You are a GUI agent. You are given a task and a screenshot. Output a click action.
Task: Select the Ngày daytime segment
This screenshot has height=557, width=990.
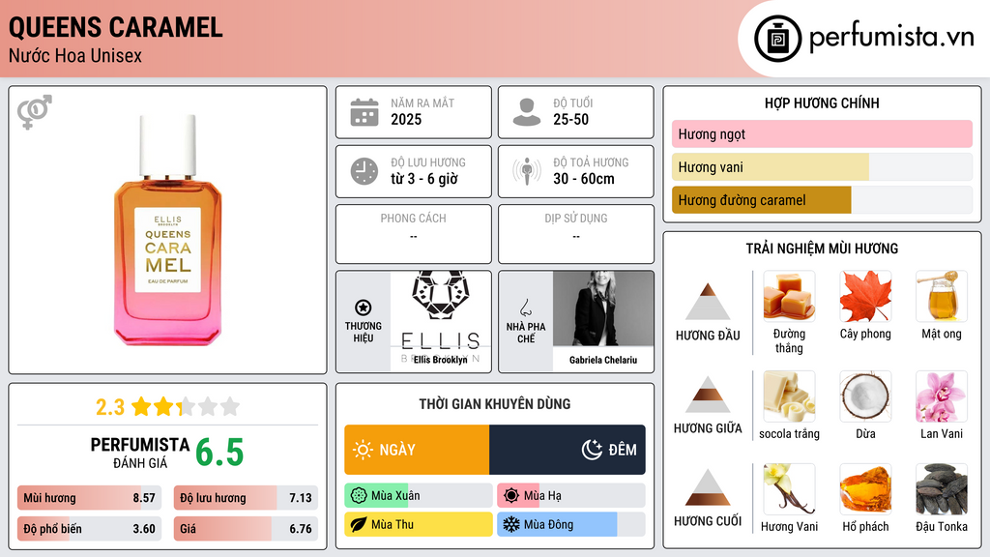pyautogui.click(x=417, y=450)
